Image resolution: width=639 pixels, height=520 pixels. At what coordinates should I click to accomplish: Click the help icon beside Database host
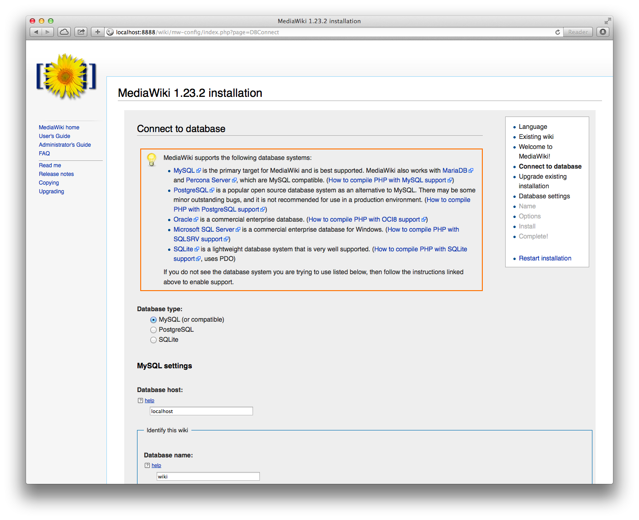[140, 400]
